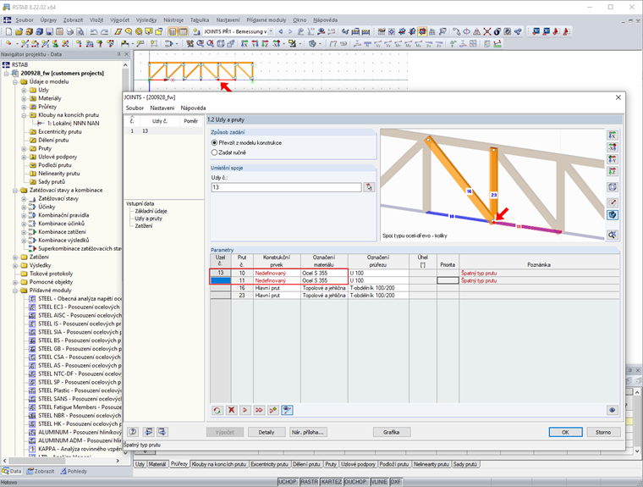Viewport: 643px width, 487px height.
Task: Select 'Převzít z modelu konstrukce' radio button
Action: pos(214,143)
